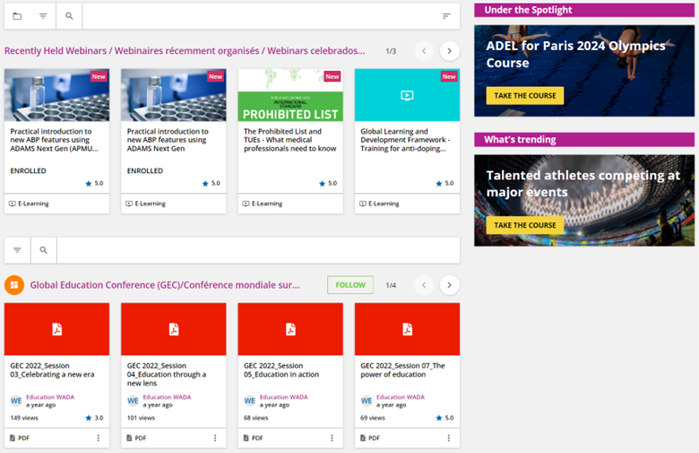This screenshot has height=453, width=699.
Task: Open APMU ADAMS Next Gen course thumbnail
Action: pos(56,94)
